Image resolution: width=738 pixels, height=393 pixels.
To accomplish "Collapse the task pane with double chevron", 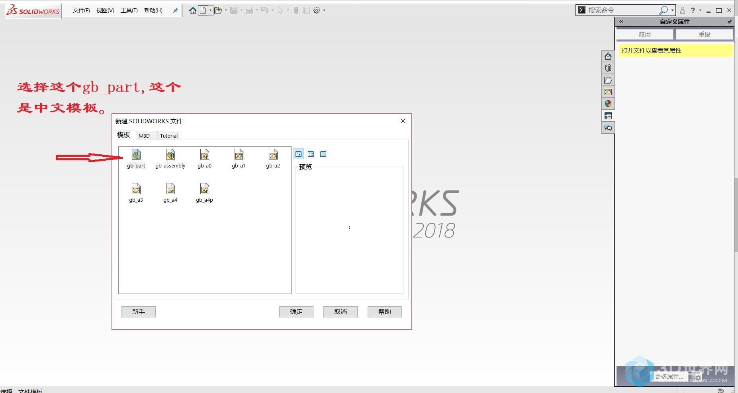I will click(621, 22).
